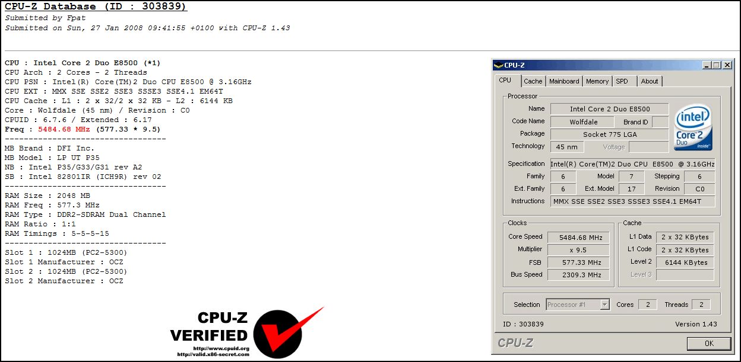The width and height of the screenshot is (741, 362).
Task: Click the Cores count field
Action: click(x=647, y=305)
